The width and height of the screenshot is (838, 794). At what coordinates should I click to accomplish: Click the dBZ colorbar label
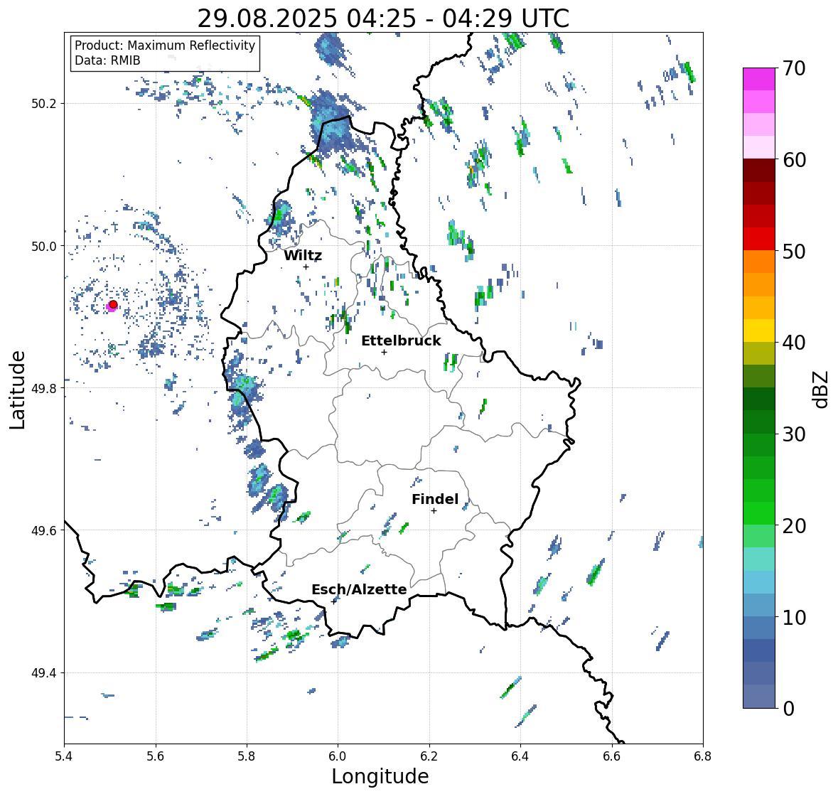coord(822,390)
